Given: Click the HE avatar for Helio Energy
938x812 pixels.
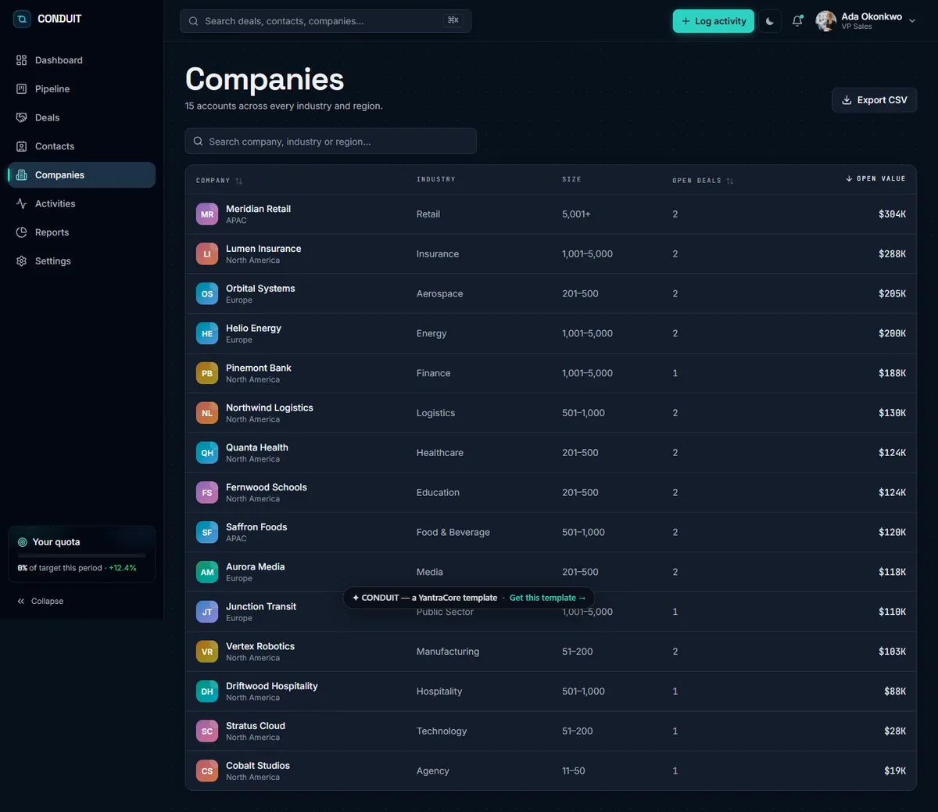Looking at the screenshot, I should [x=207, y=334].
